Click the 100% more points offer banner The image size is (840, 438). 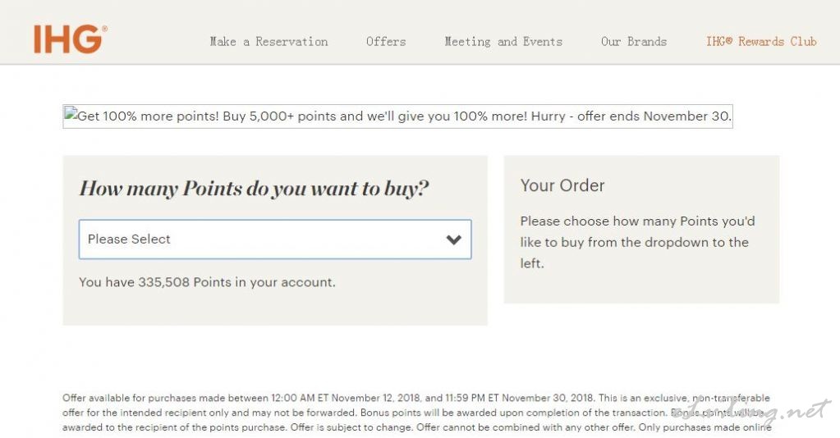[x=397, y=116]
